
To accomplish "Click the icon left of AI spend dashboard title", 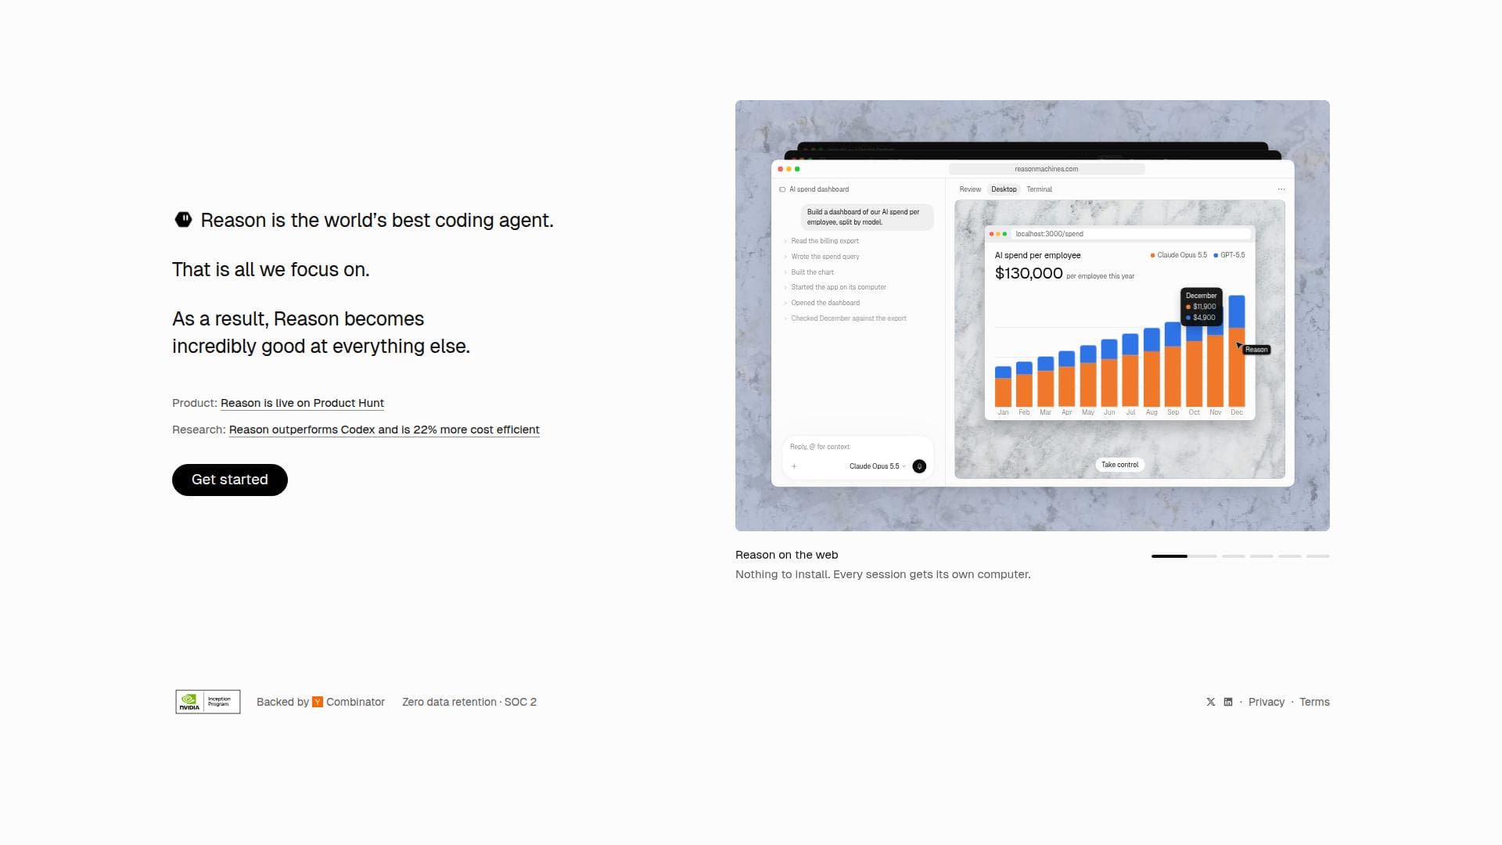I will (x=782, y=189).
